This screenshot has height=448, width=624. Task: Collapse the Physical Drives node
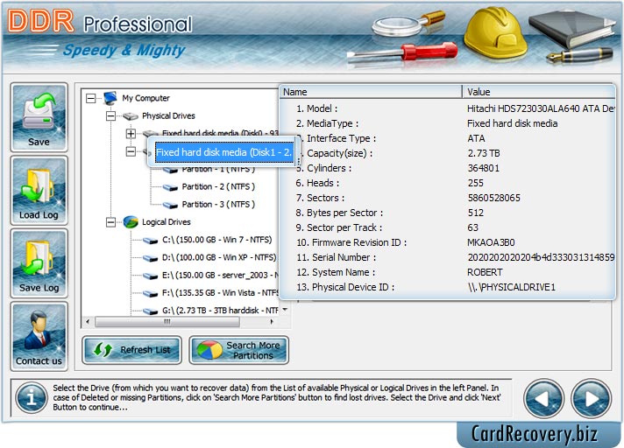[x=110, y=116]
